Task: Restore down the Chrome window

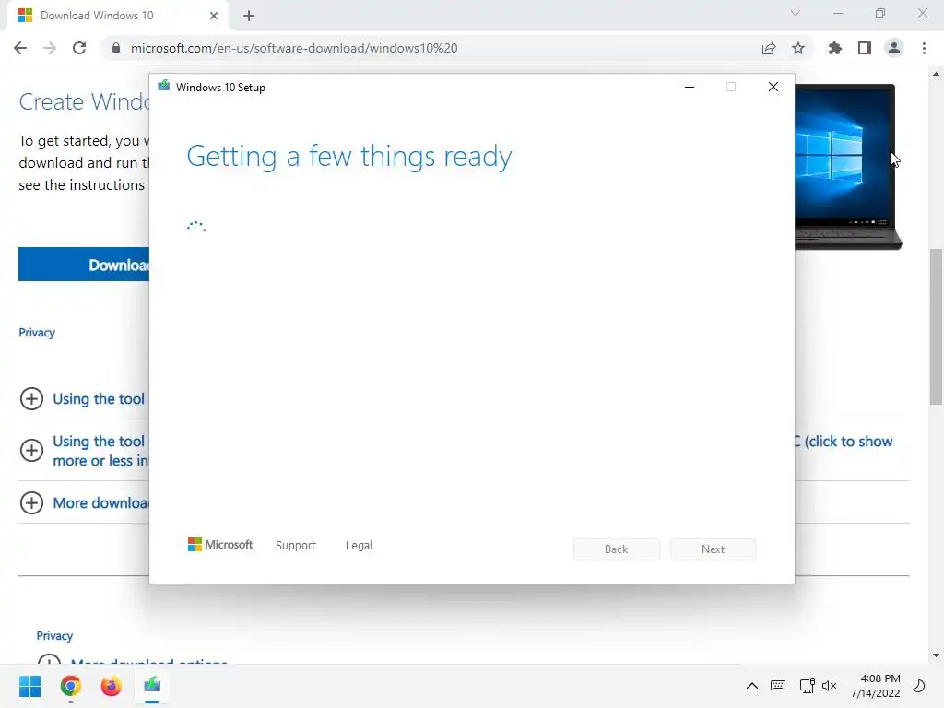Action: point(880,13)
